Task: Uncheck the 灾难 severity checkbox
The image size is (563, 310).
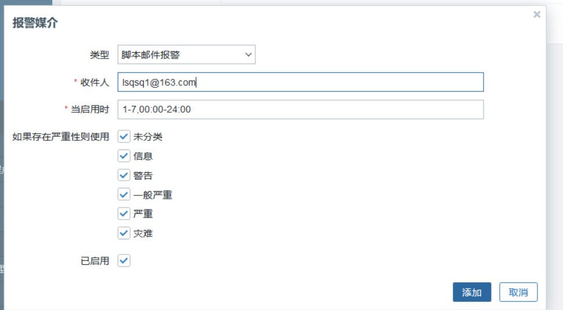Action: pos(124,234)
